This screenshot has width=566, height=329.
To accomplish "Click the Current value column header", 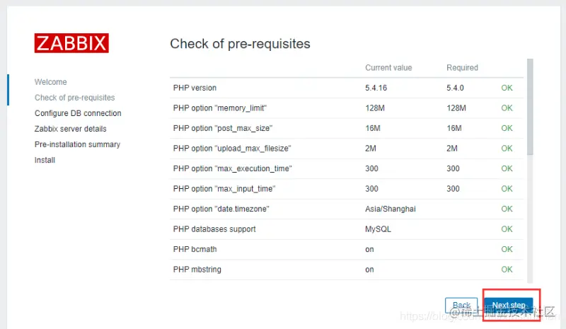I will (388, 68).
